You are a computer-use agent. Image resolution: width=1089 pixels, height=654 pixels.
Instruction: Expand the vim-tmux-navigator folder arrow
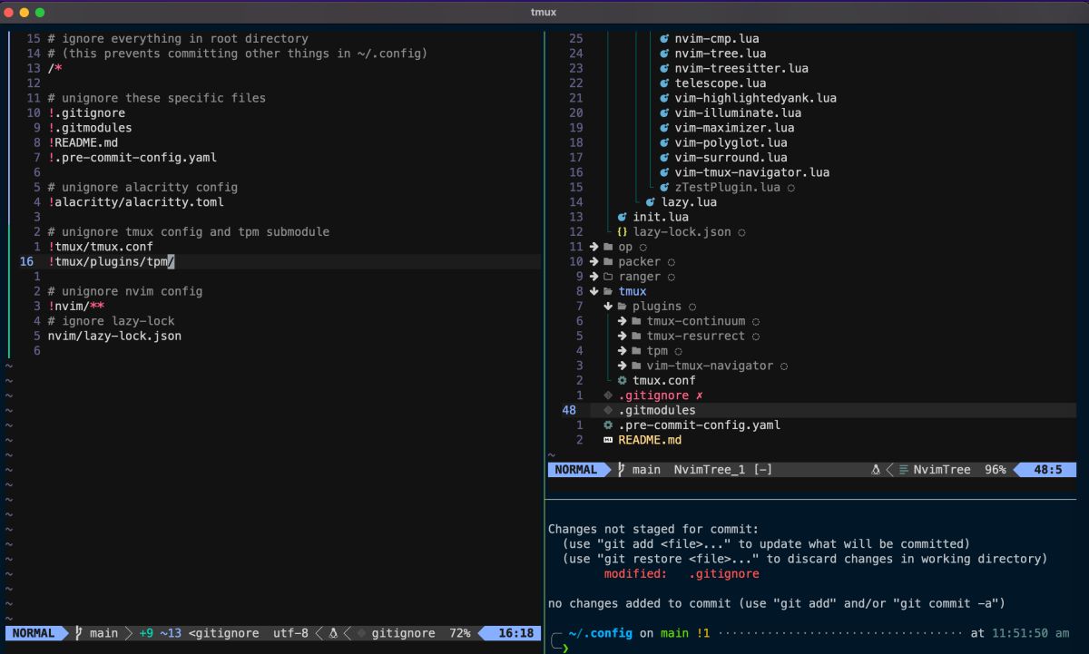623,366
